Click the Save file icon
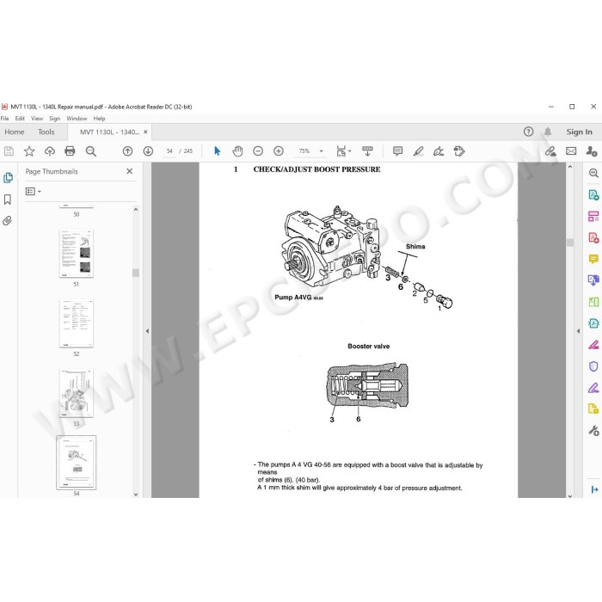 click(9, 151)
